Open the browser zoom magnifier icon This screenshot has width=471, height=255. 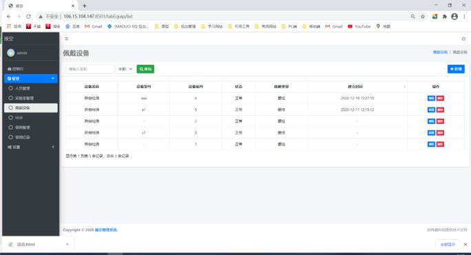412,17
